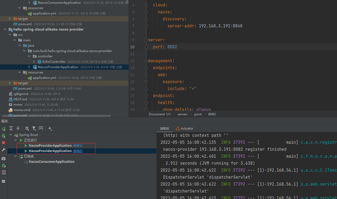This screenshot has height=199, width=337.
Task: Click the Add Service plus icon
Action: [50, 128]
